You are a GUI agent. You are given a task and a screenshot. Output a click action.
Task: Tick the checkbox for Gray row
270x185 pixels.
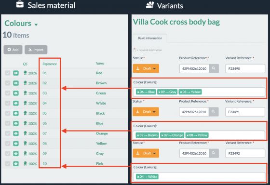click(7, 154)
